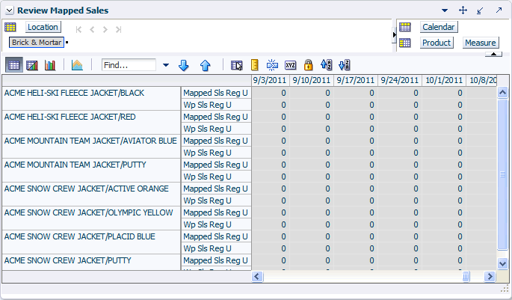The height and width of the screenshot is (300, 512).
Task: Click the area chart settings icon
Action: (77, 65)
